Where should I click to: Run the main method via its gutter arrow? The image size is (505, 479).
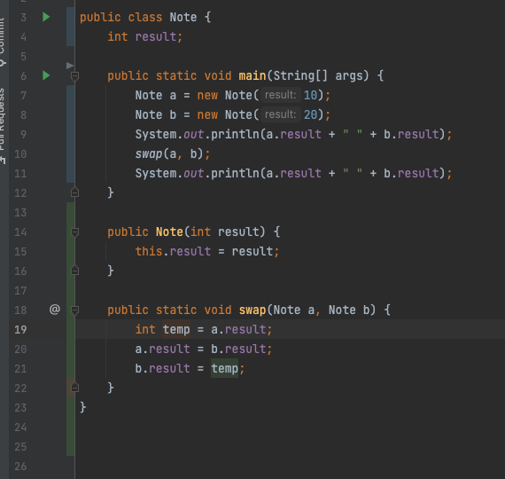46,75
